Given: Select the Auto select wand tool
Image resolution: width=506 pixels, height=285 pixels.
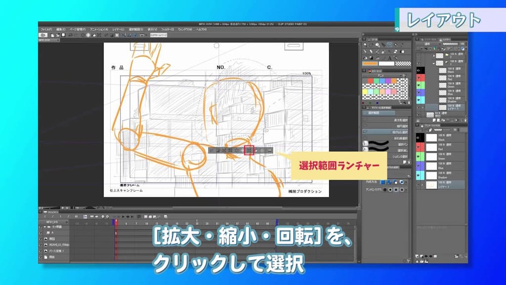Looking at the screenshot, I should click(396, 45).
